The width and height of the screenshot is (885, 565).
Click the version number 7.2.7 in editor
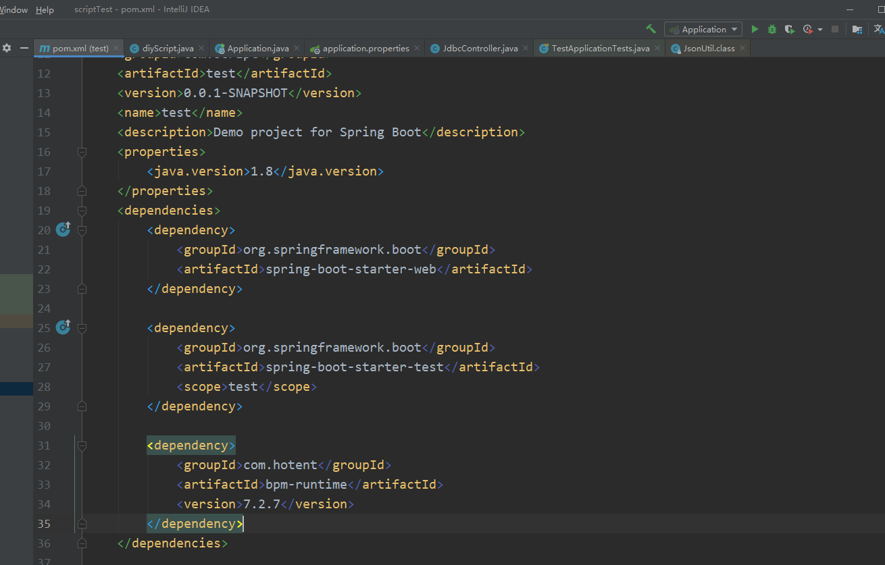click(x=262, y=504)
